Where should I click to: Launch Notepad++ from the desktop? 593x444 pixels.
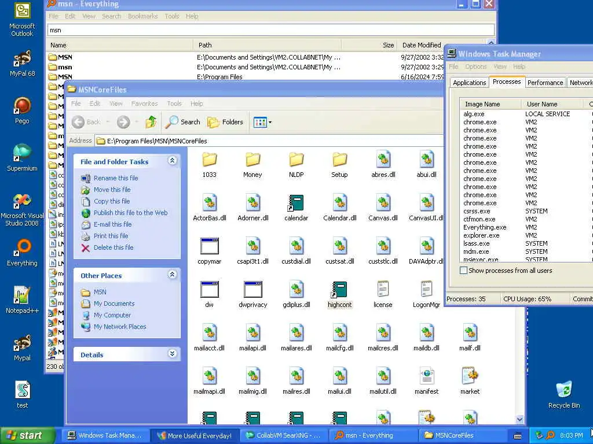[22, 300]
